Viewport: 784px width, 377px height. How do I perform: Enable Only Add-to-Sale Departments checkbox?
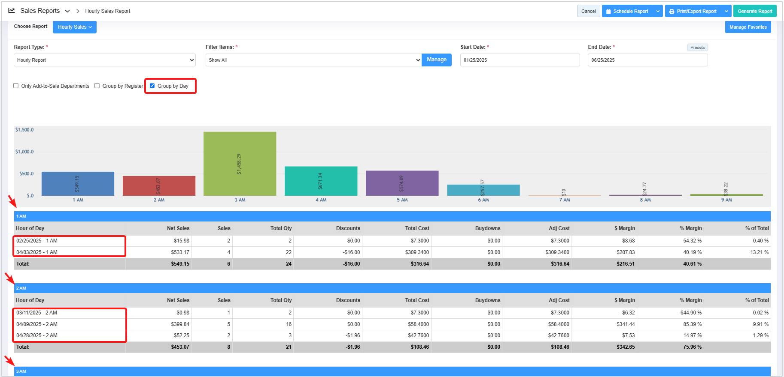[x=16, y=86]
